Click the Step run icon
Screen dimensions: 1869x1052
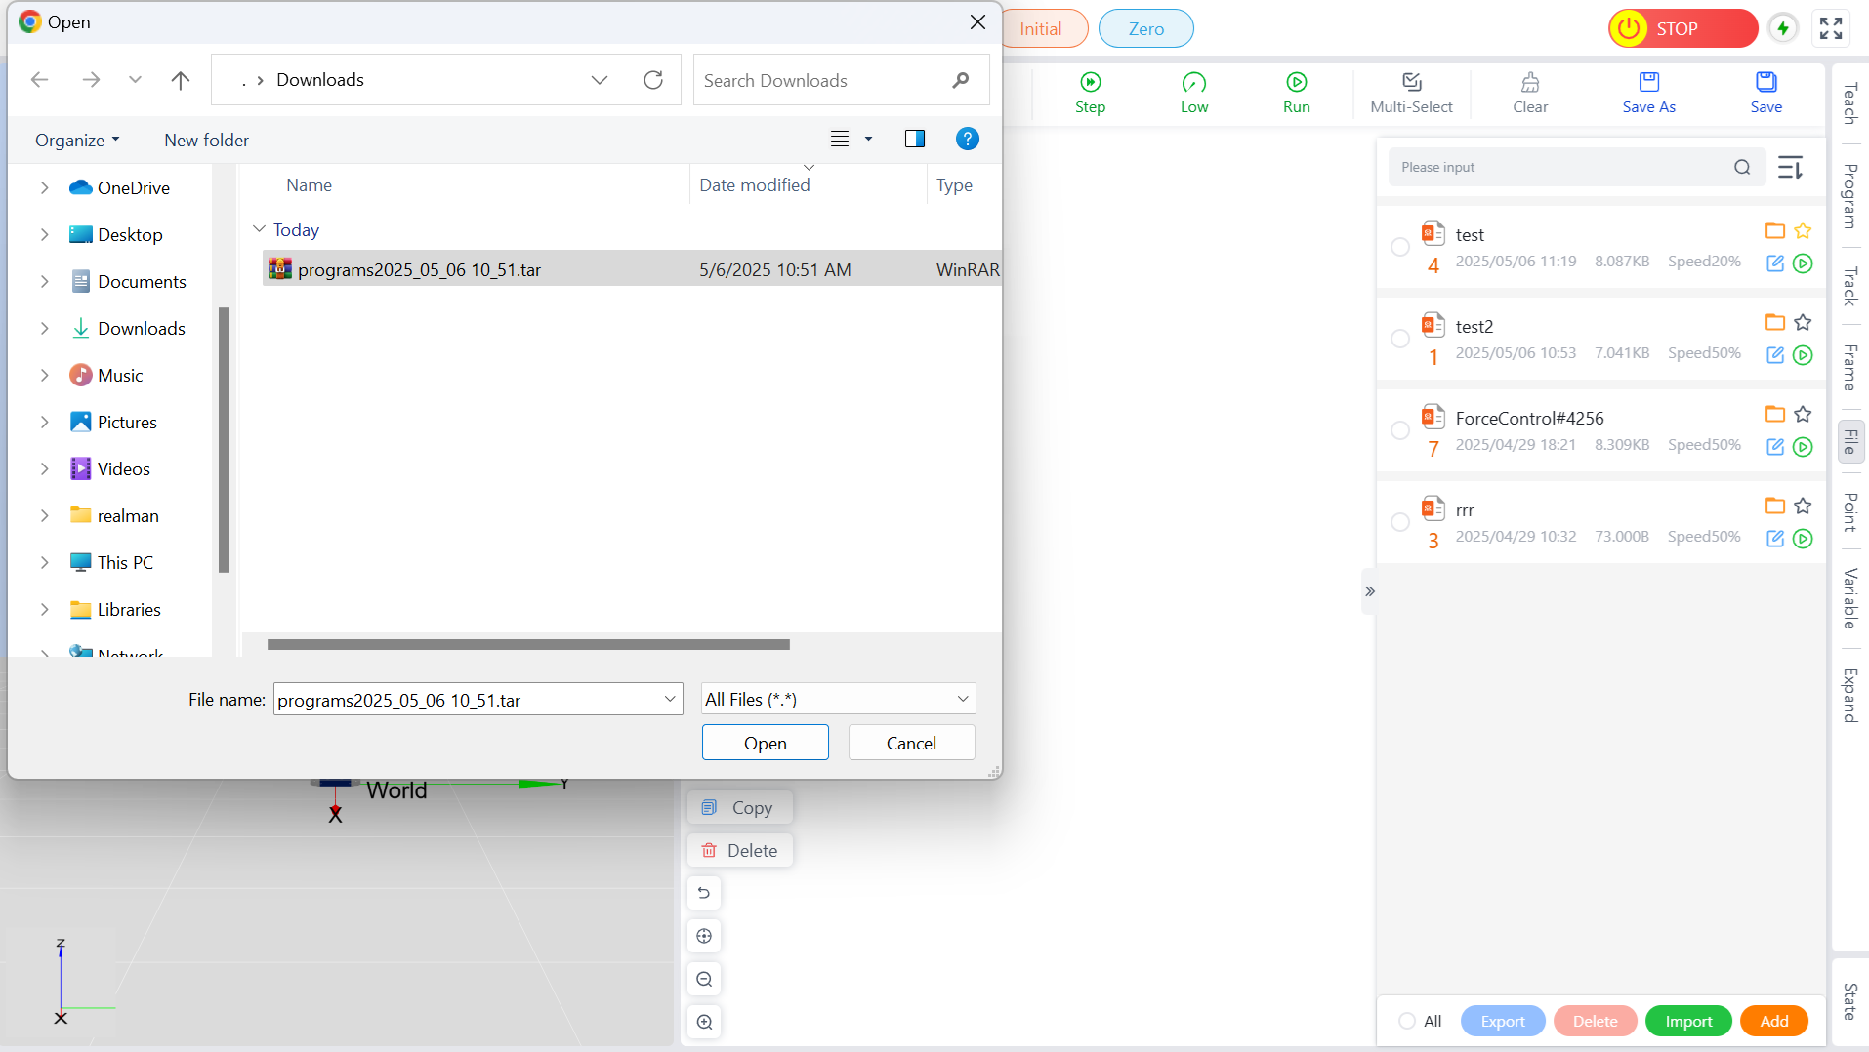tap(1090, 83)
